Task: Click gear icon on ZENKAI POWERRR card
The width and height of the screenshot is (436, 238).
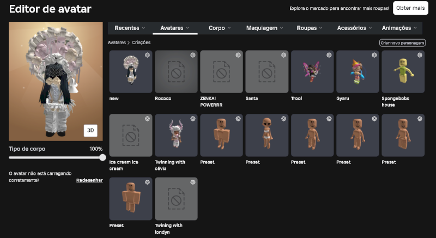Action: click(x=238, y=55)
